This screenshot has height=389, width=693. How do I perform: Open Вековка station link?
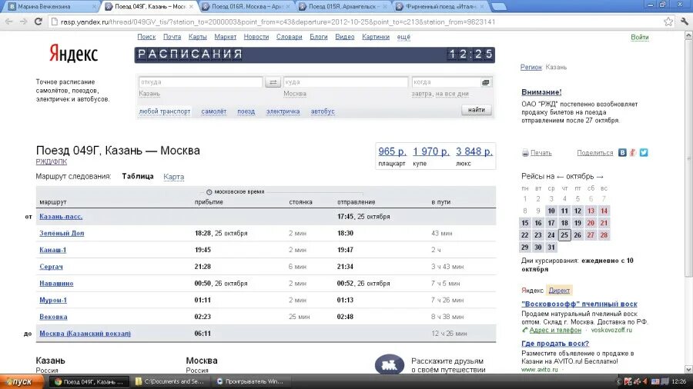pyautogui.click(x=53, y=317)
